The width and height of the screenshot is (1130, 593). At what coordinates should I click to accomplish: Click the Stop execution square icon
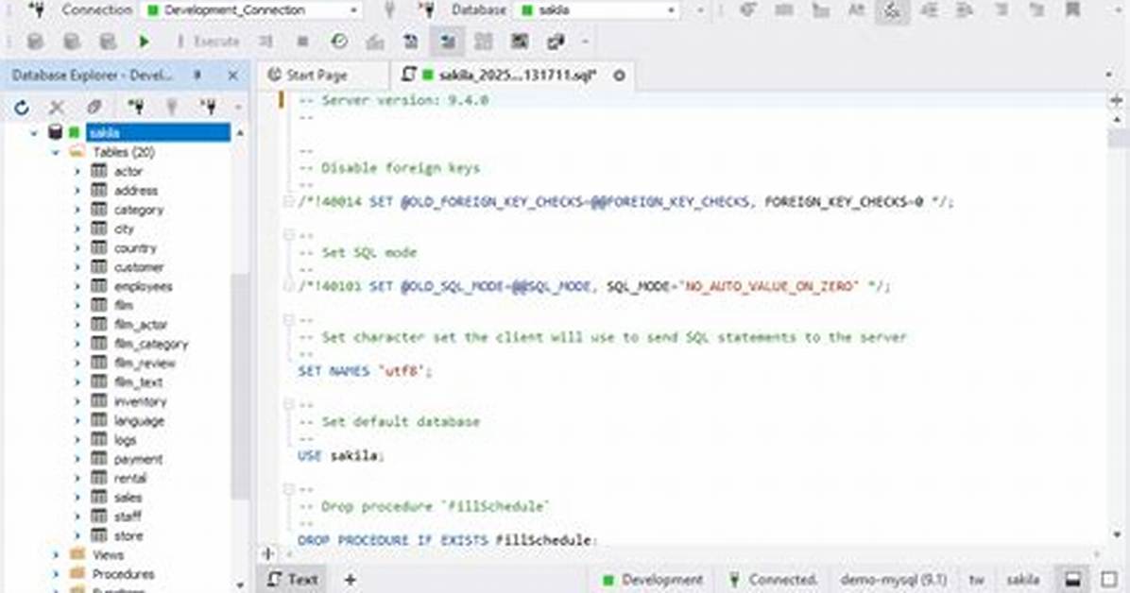click(x=302, y=42)
